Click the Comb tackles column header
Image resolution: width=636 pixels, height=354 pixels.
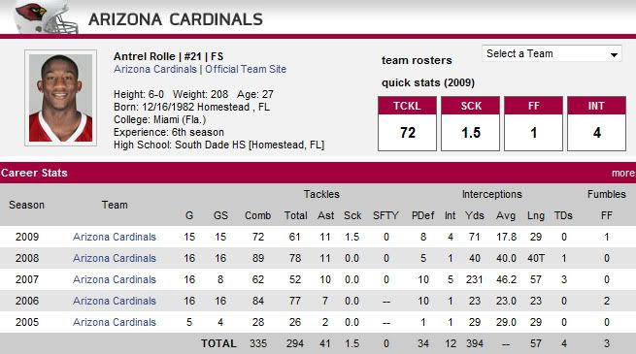[257, 216]
